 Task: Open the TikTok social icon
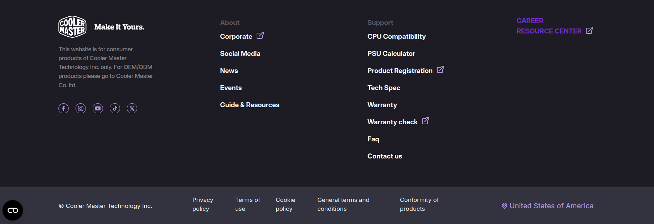(115, 108)
